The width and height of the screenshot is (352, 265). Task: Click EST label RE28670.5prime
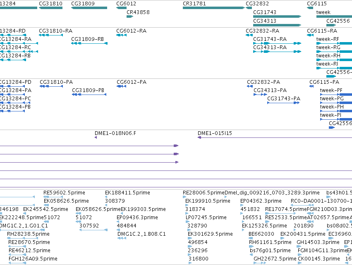click(x=29, y=242)
